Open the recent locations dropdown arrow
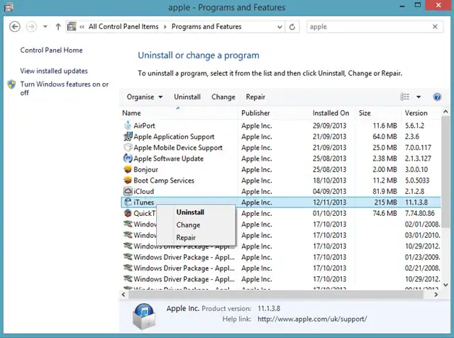 (x=45, y=27)
